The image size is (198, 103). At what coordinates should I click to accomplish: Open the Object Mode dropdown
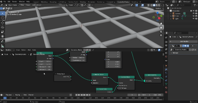[x=12, y=5]
